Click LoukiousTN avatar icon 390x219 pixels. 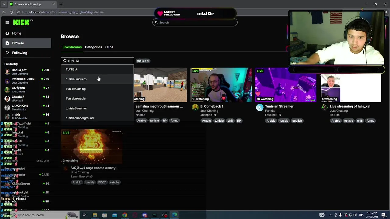click(x=260, y=107)
